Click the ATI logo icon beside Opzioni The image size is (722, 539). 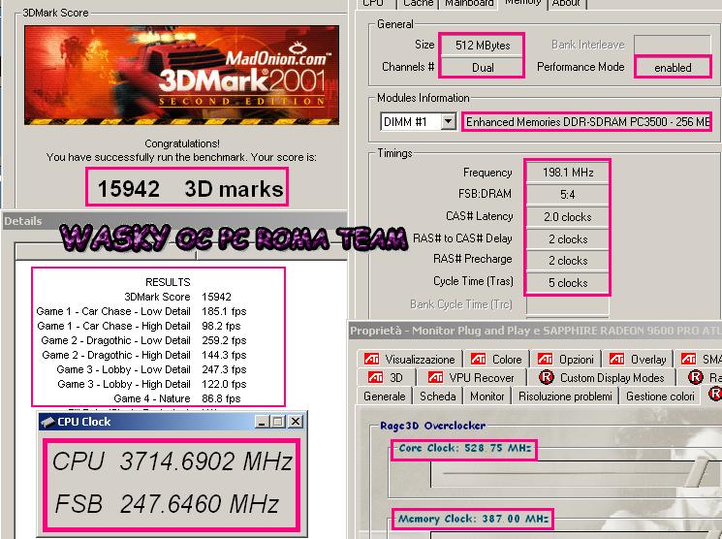point(545,359)
